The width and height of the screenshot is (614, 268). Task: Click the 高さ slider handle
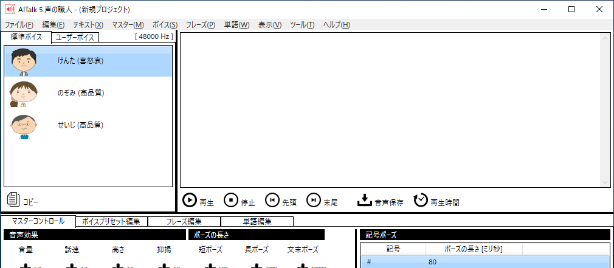click(x=118, y=266)
